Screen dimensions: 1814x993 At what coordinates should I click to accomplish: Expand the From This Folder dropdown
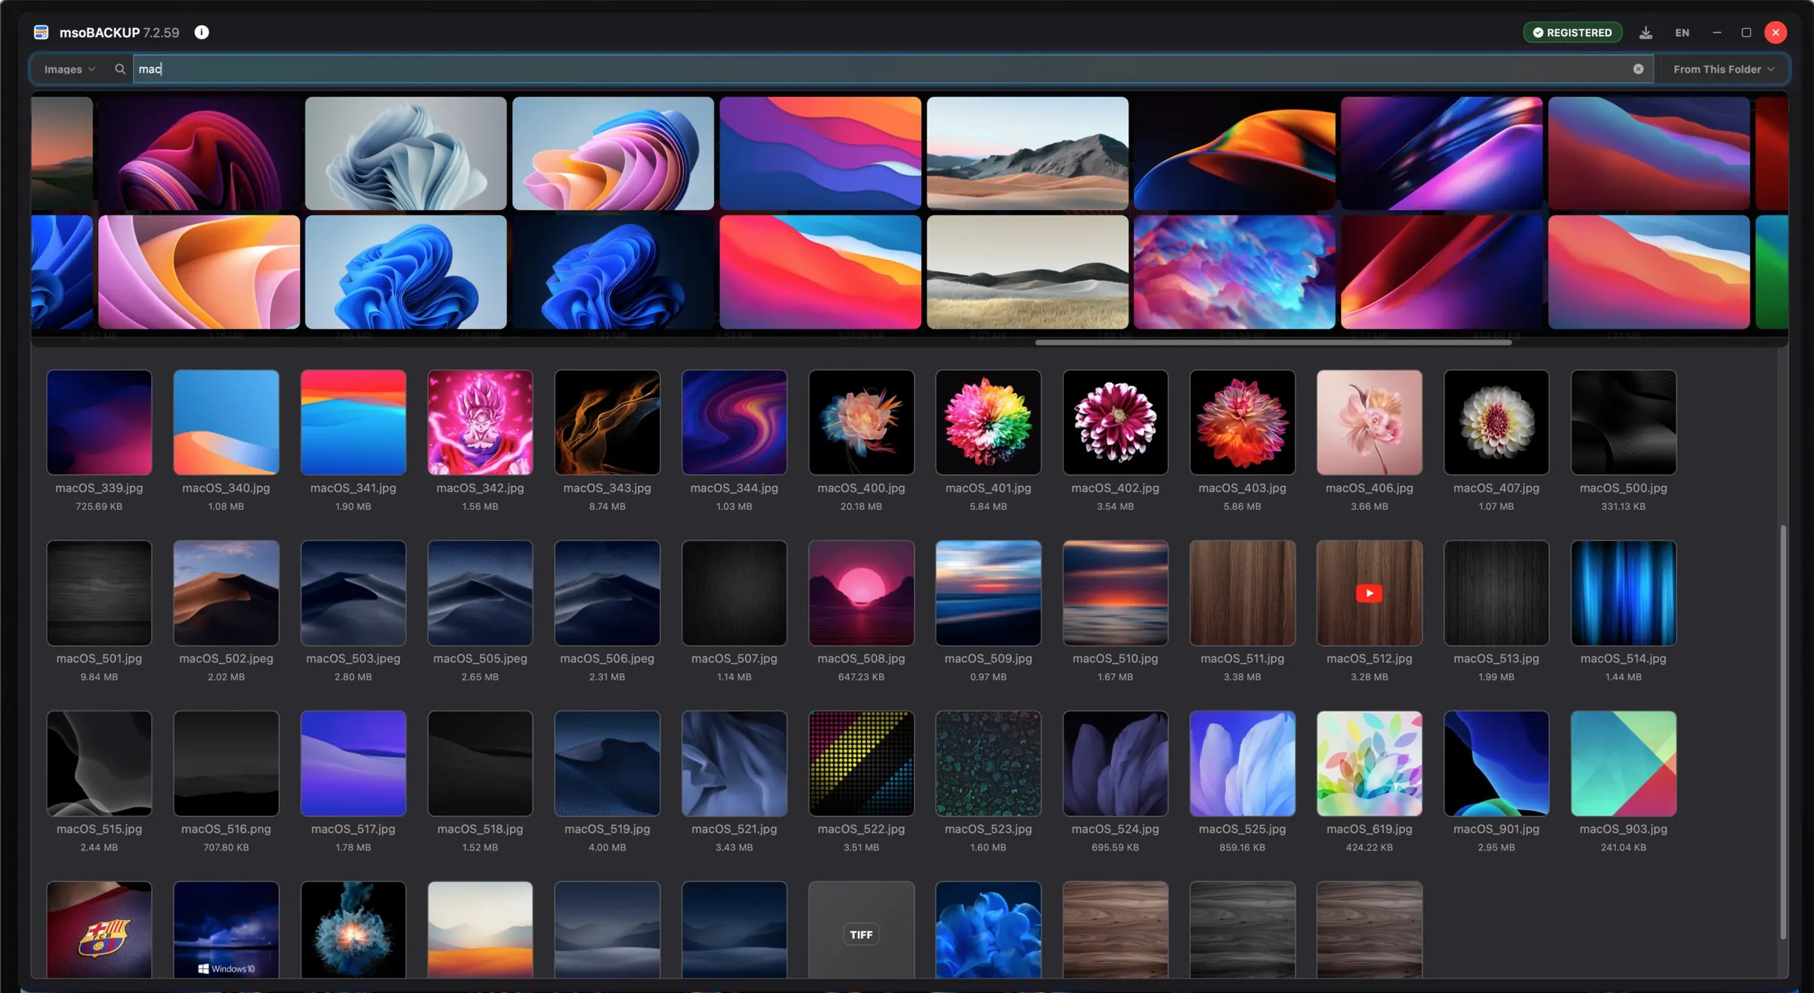click(1723, 69)
